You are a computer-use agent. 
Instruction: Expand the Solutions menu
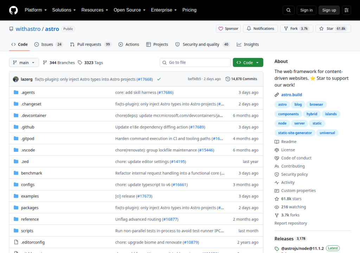[64, 10]
